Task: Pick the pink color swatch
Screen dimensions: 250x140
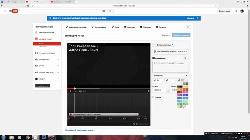Action: coord(184,92)
